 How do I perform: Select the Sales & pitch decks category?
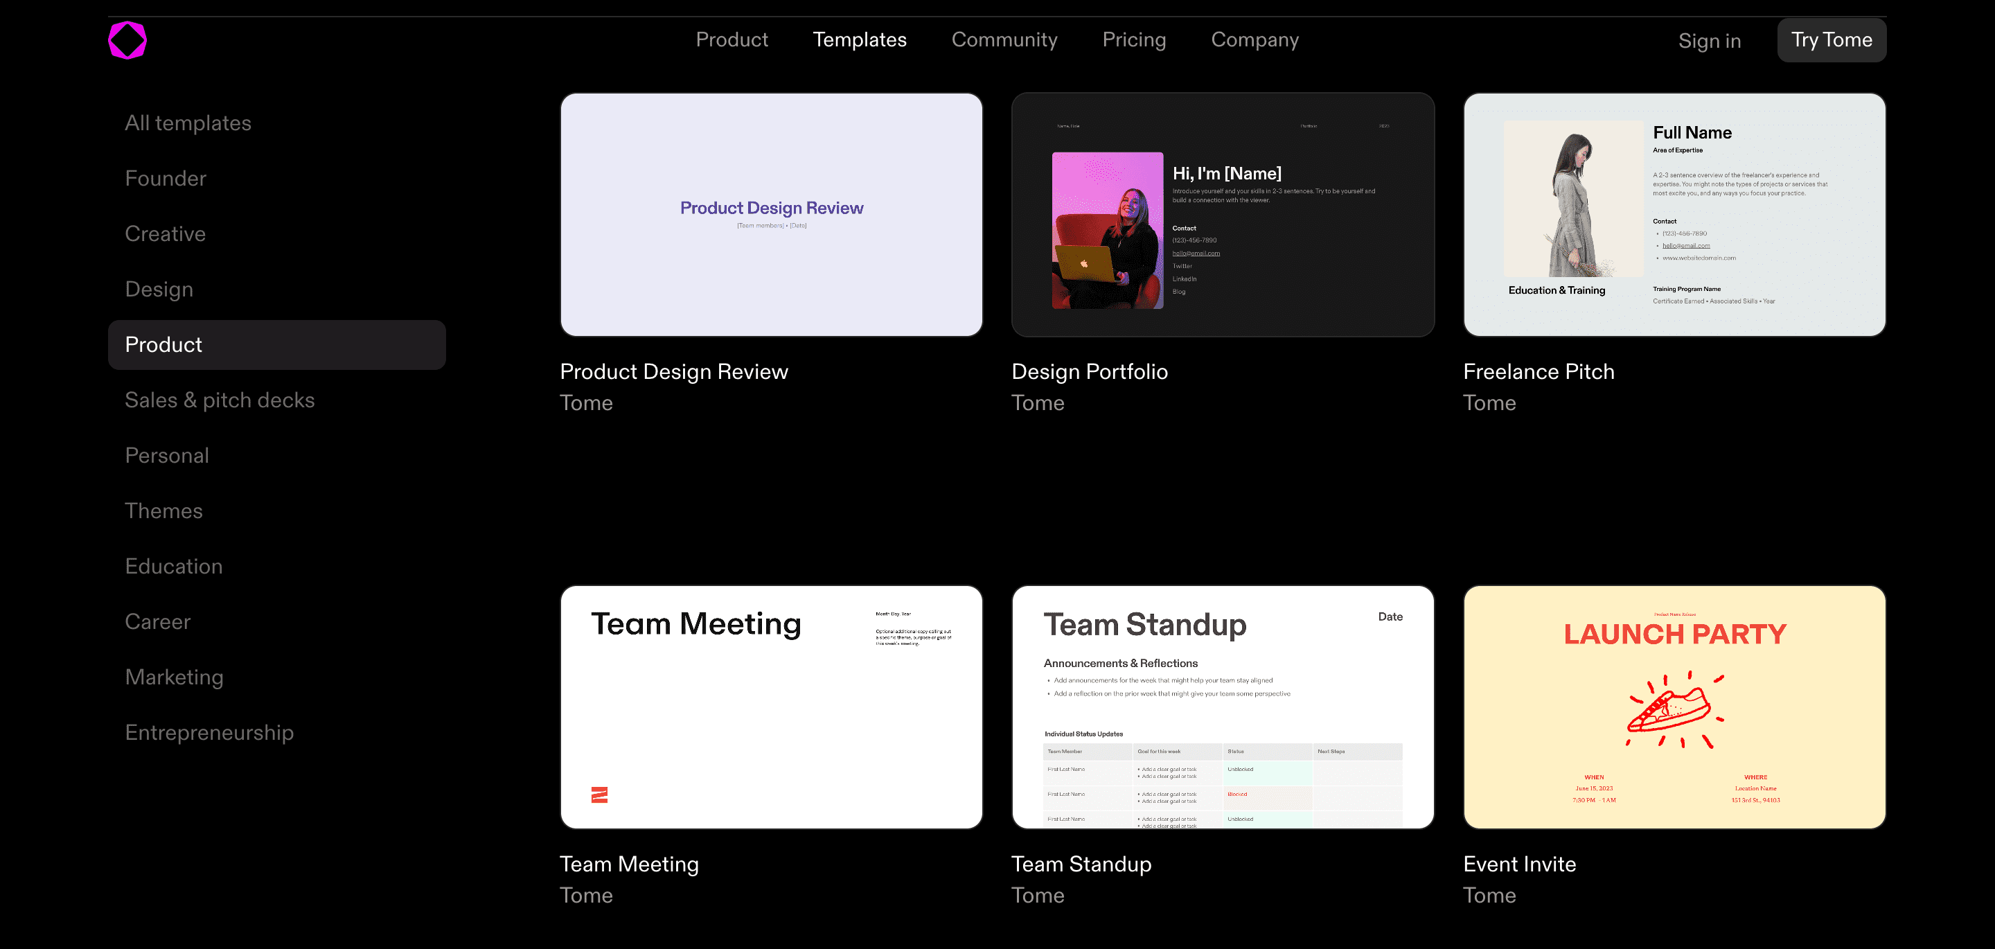(x=220, y=400)
